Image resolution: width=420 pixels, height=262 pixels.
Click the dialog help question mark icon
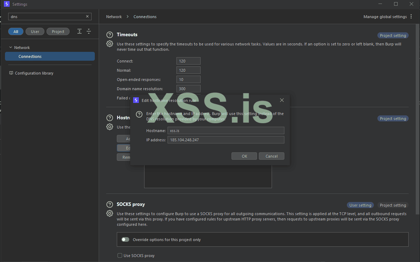(140, 114)
